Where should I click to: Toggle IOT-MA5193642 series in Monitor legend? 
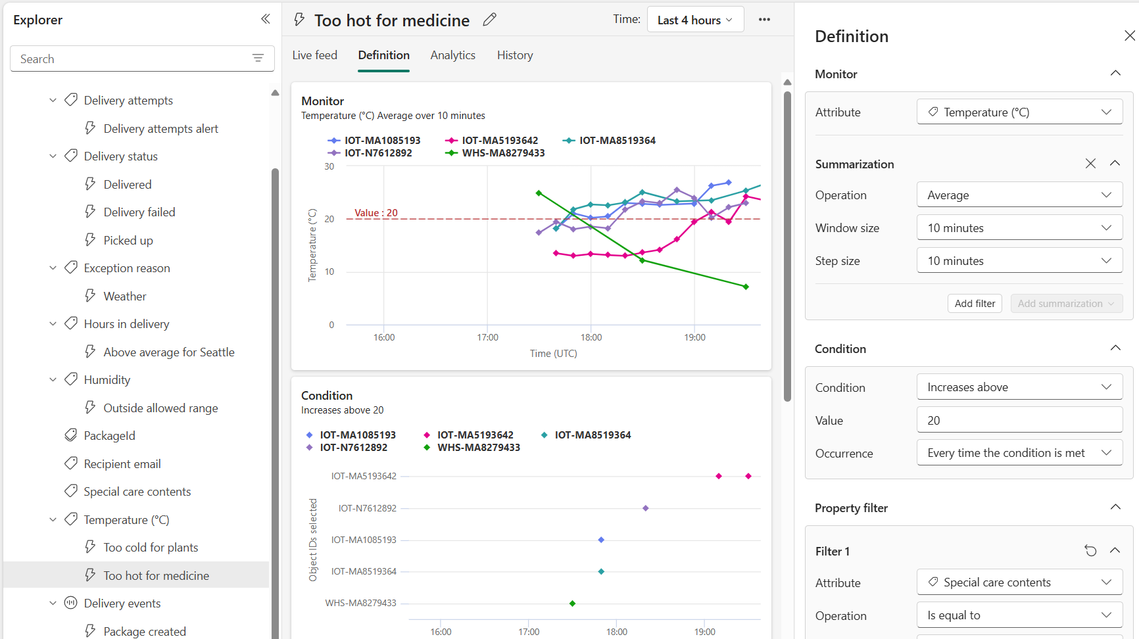[492, 141]
